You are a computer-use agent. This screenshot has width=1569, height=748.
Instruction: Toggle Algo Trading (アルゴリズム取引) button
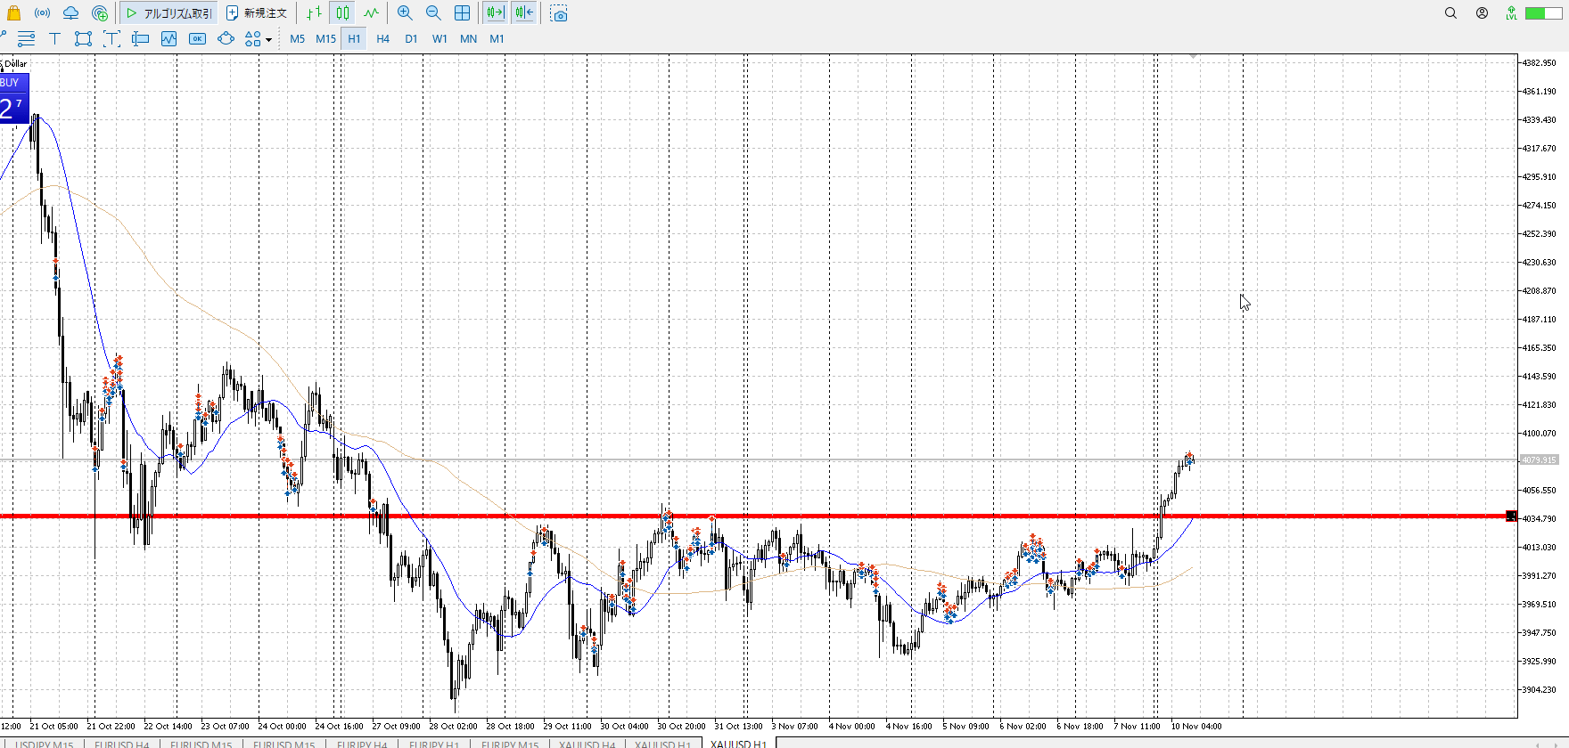(169, 13)
